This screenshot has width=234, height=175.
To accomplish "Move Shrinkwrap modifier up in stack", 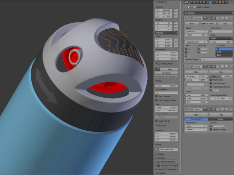I will [x=223, y=18].
